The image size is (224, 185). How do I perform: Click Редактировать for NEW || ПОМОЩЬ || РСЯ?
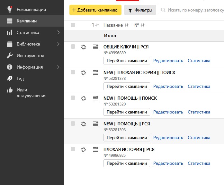168,138
